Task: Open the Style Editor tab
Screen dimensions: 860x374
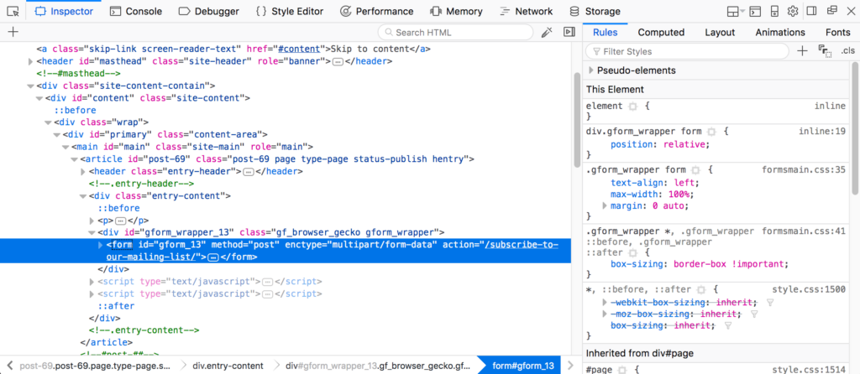Action: pos(290,11)
